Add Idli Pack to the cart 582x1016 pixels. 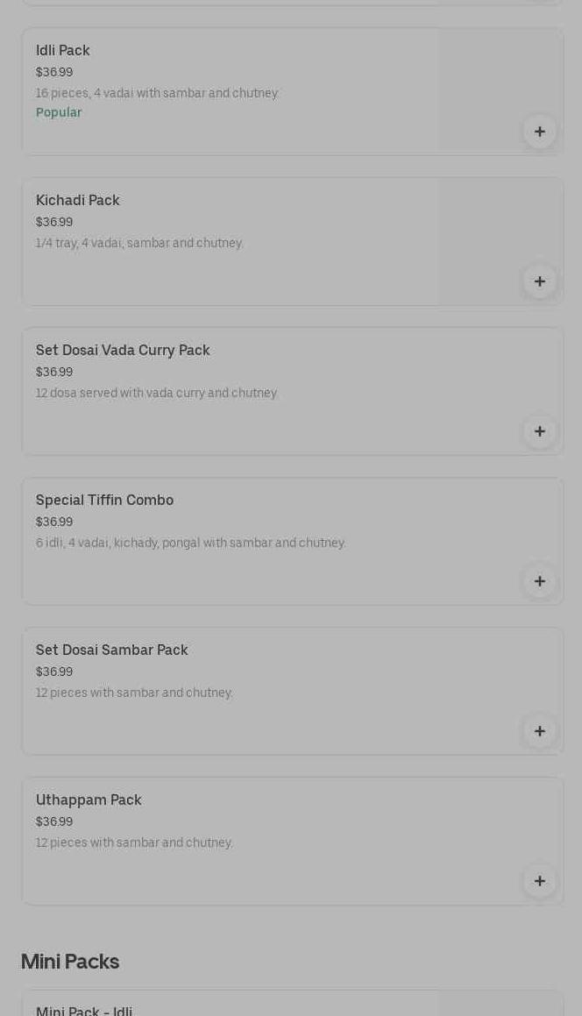point(539,131)
